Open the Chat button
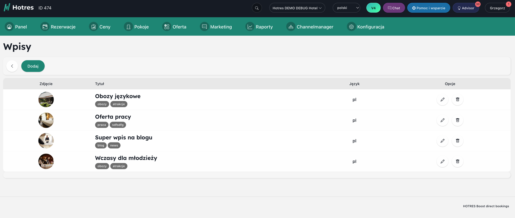 point(393,8)
